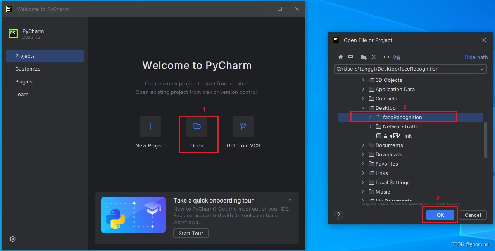Viewport: 495px width, 251px height.
Task: Select the 百度网盘.lnk file name
Action: (x=397, y=136)
